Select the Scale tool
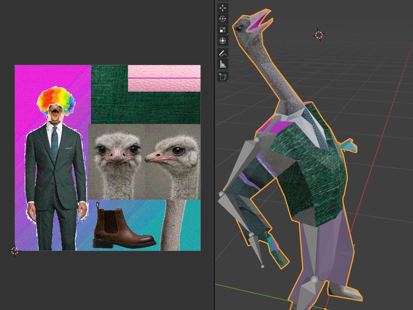The image size is (413, 310). point(223,30)
